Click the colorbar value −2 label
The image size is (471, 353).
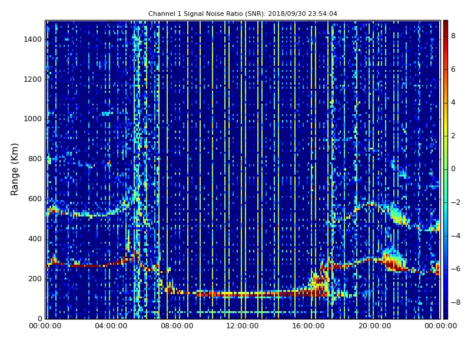[x=456, y=202]
